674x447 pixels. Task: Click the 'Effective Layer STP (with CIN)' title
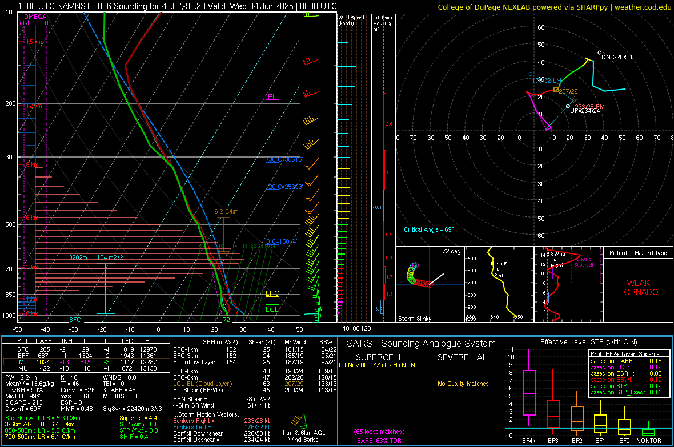click(588, 342)
